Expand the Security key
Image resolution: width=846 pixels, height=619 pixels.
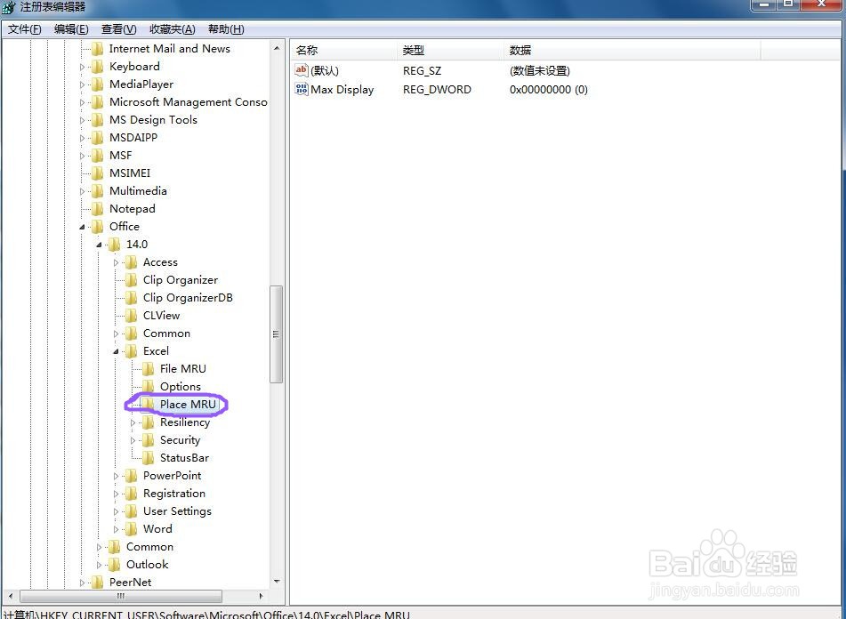pyautogui.click(x=133, y=441)
